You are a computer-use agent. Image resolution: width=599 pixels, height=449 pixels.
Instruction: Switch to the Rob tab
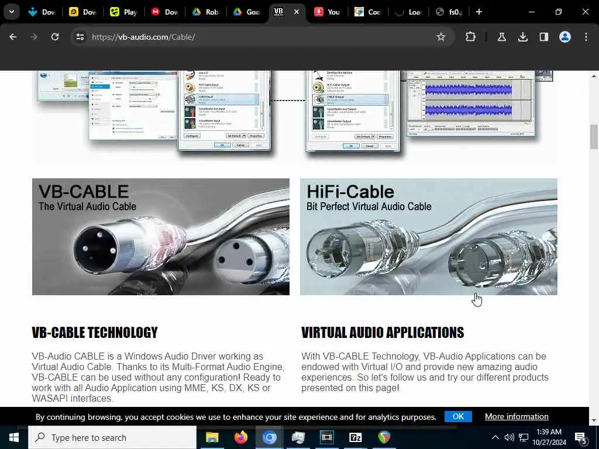coord(205,12)
